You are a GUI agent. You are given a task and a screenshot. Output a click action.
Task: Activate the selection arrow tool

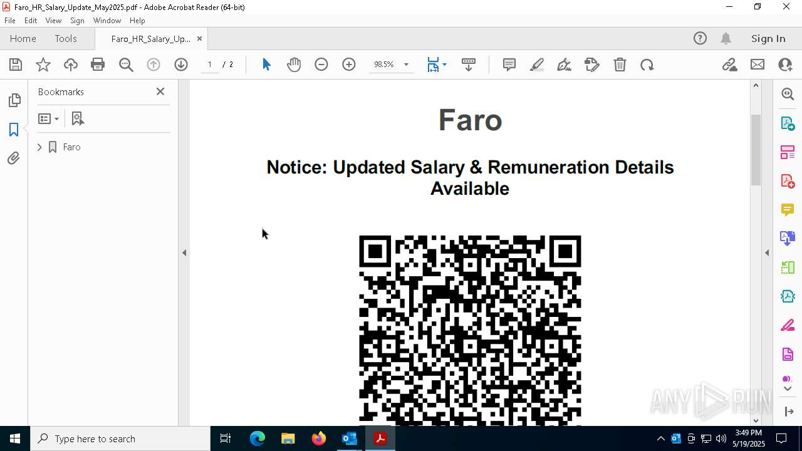[x=266, y=65]
